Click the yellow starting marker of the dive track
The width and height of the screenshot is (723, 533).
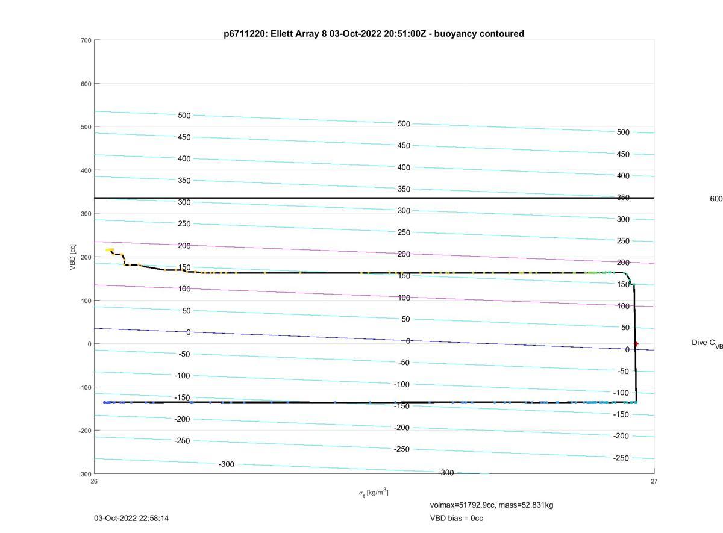click(110, 249)
